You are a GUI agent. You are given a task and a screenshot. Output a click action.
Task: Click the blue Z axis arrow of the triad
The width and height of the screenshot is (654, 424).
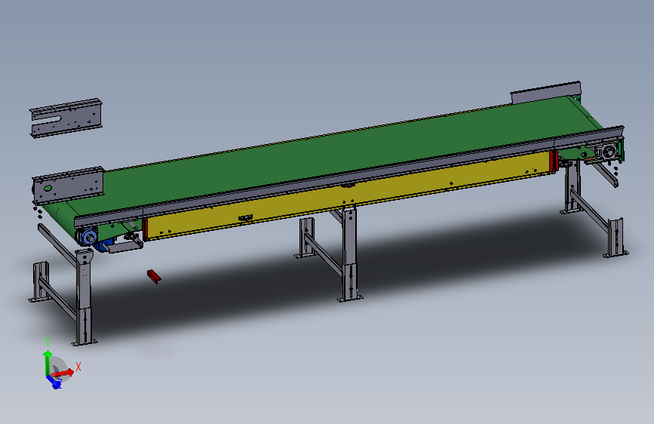(x=54, y=382)
